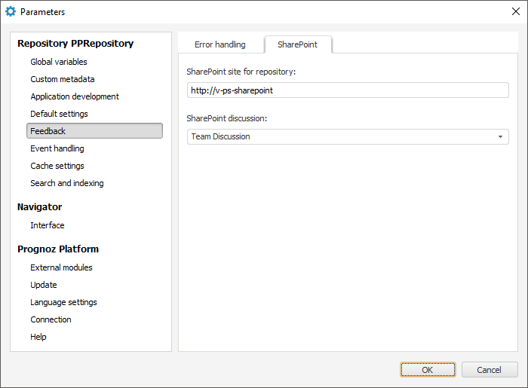Viewport: 528px width, 388px height.
Task: Click the Cancel button
Action: point(490,370)
